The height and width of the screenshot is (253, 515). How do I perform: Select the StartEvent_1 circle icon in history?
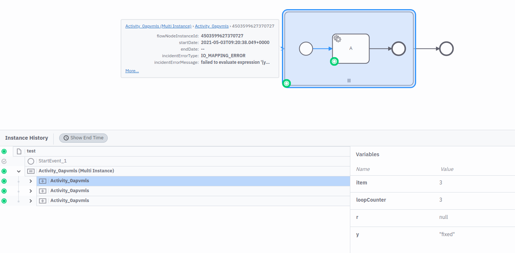[x=31, y=161]
